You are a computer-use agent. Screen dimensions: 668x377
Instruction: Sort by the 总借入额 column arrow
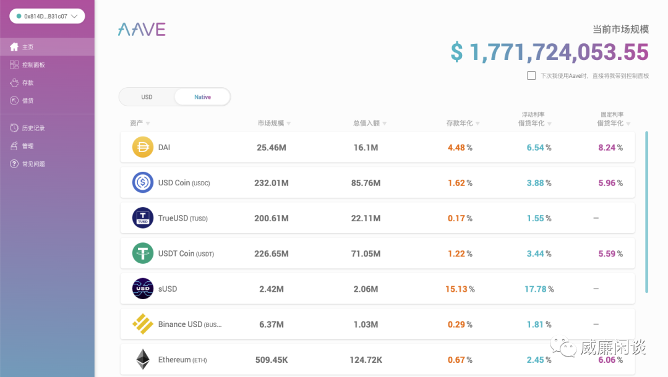click(x=385, y=124)
